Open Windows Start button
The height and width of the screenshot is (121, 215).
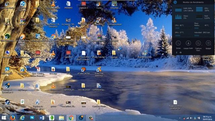tap(4, 118)
